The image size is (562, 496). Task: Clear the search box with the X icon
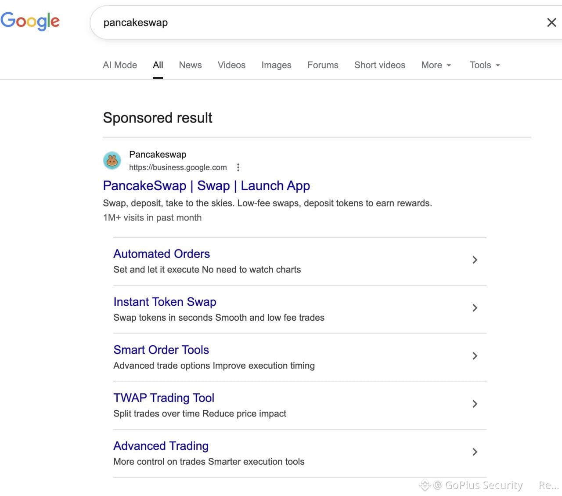click(551, 22)
